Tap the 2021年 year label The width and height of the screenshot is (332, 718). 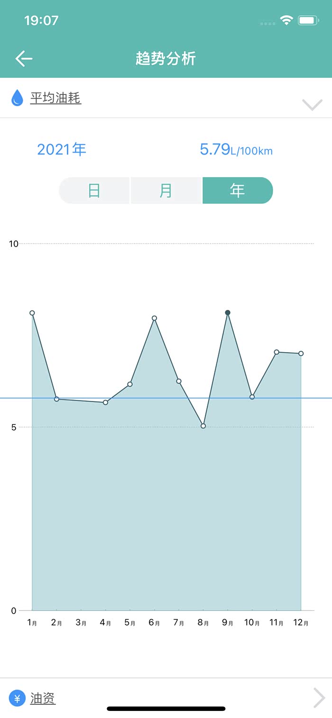point(62,150)
